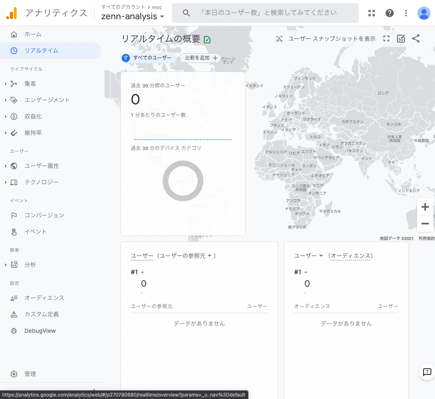Zoom in on the map with plus
This screenshot has height=399, width=435.
[425, 207]
